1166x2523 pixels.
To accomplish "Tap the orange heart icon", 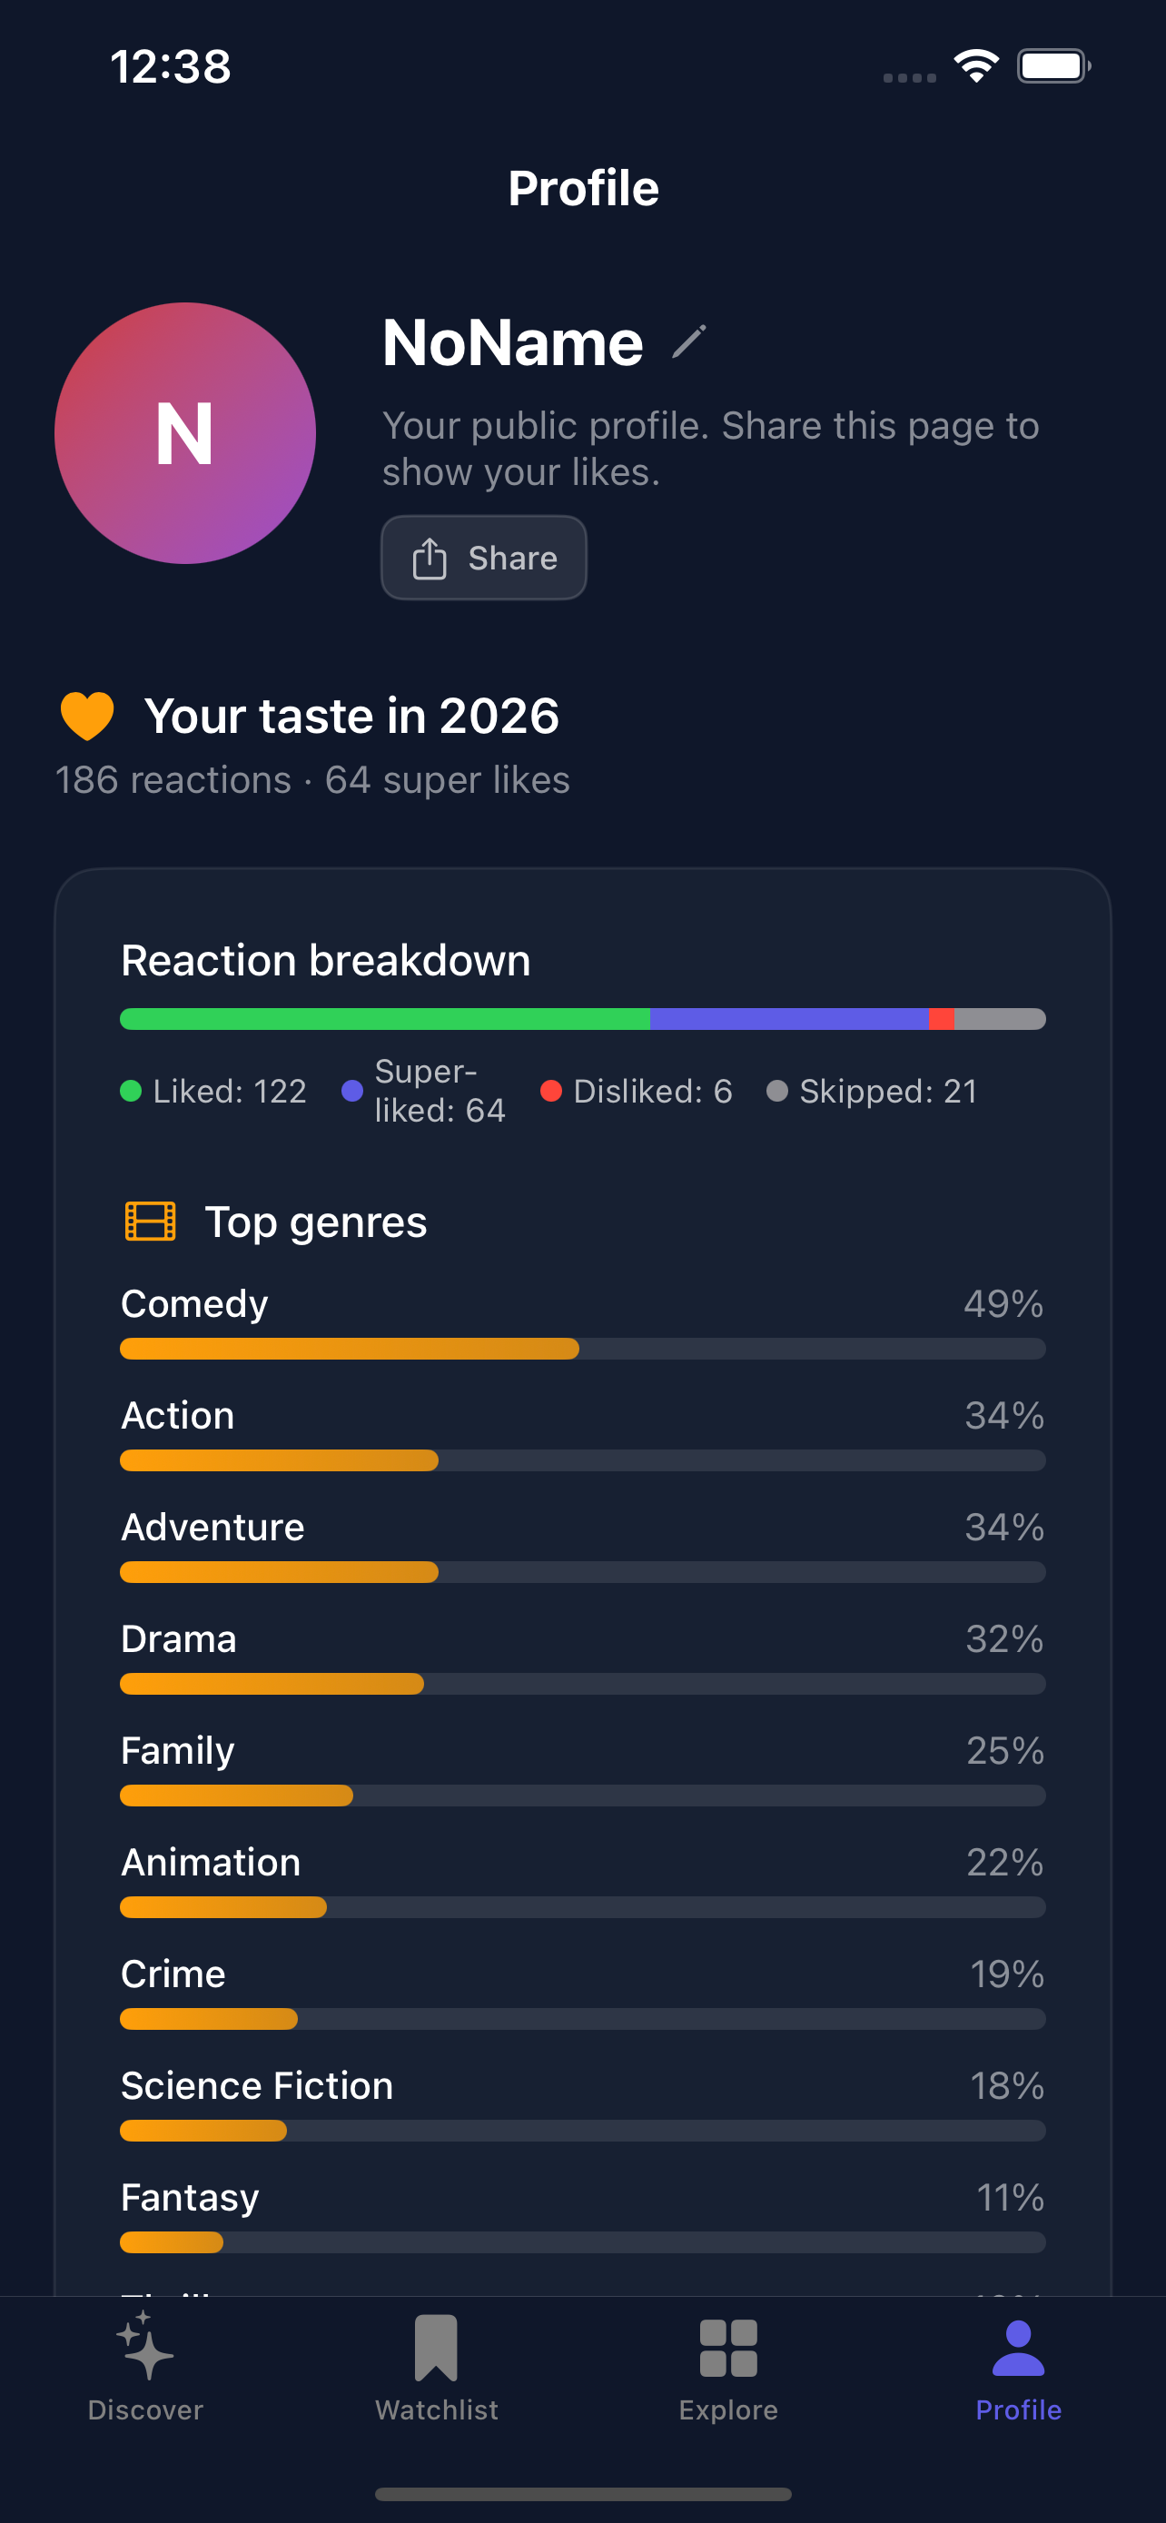I will pos(87,716).
